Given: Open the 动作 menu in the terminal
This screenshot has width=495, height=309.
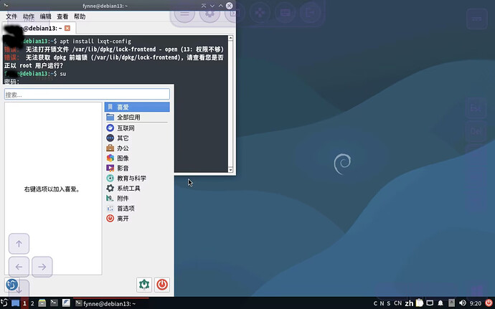Looking at the screenshot, I should [29, 16].
